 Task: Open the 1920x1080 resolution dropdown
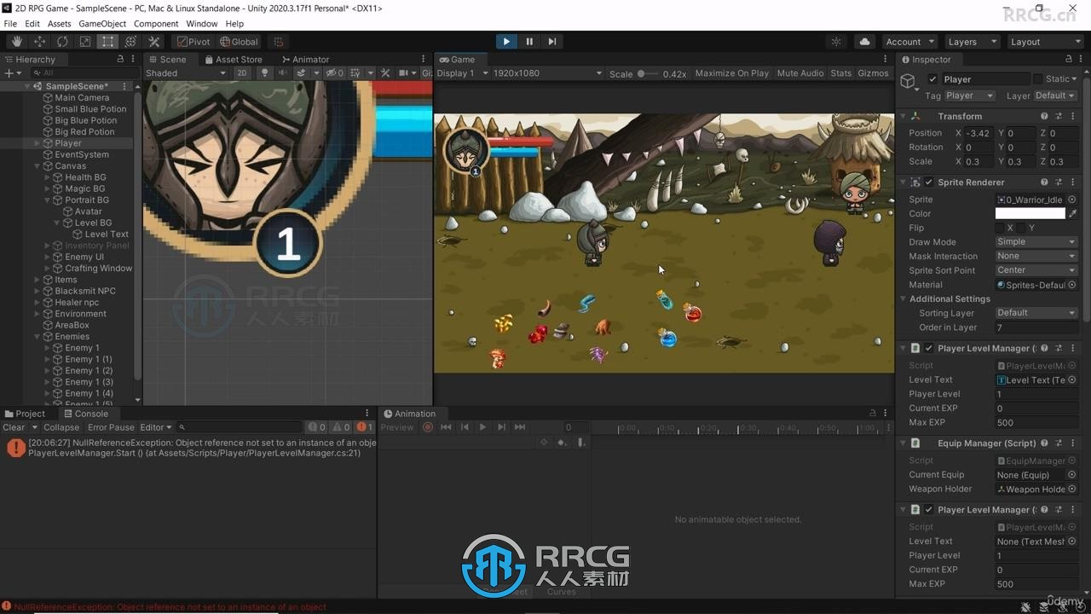tap(547, 73)
